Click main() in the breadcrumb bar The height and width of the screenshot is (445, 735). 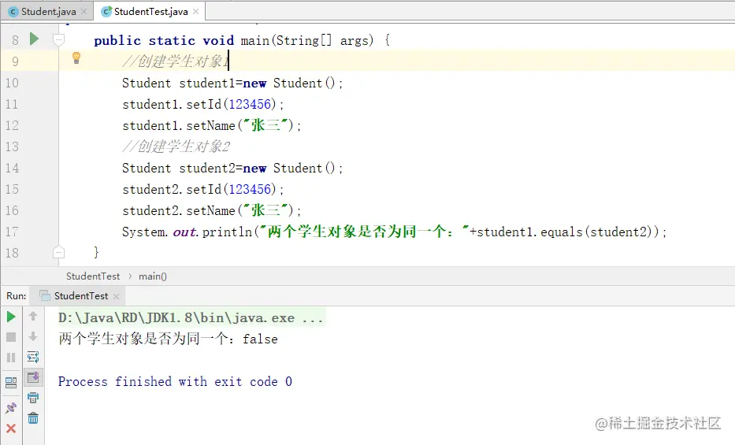pyautogui.click(x=152, y=276)
